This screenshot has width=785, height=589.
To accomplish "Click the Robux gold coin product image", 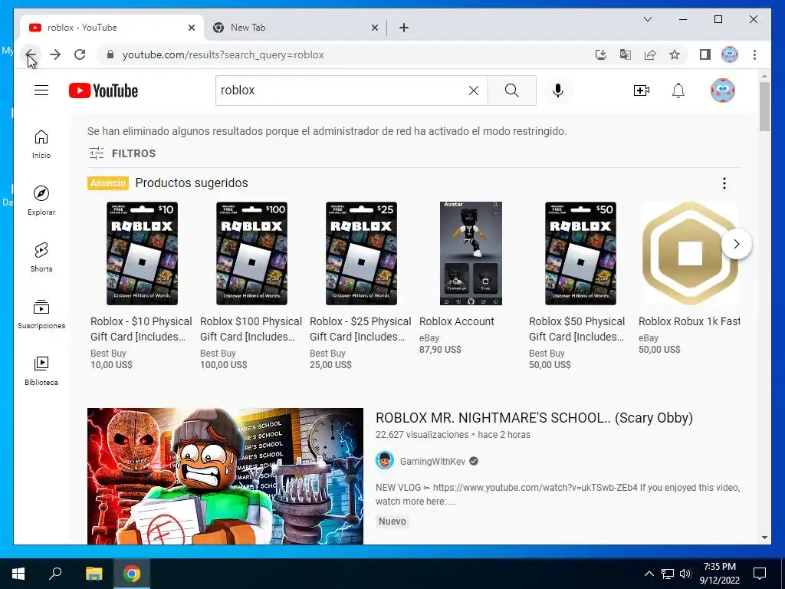I will tap(690, 253).
